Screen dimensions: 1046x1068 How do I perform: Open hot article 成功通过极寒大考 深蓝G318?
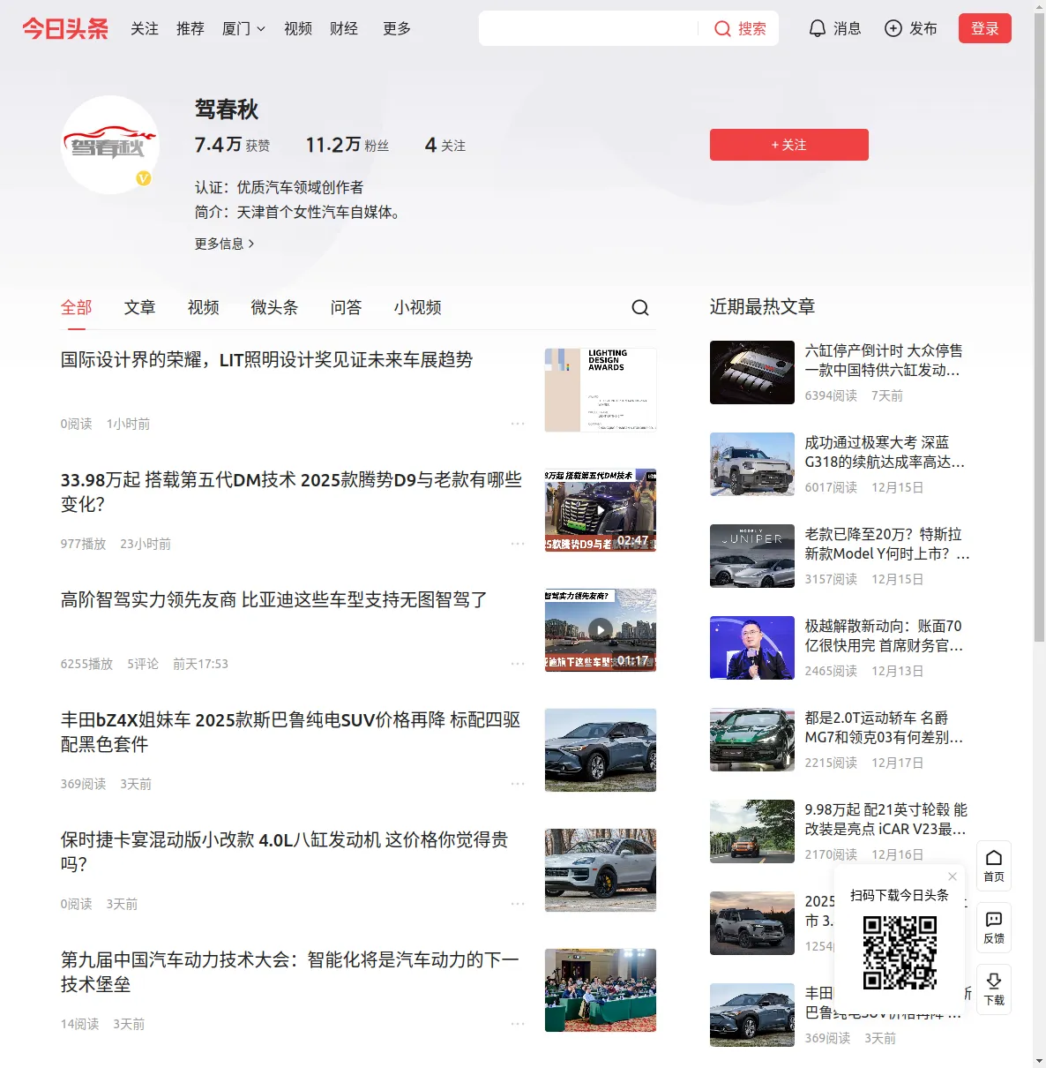[885, 452]
